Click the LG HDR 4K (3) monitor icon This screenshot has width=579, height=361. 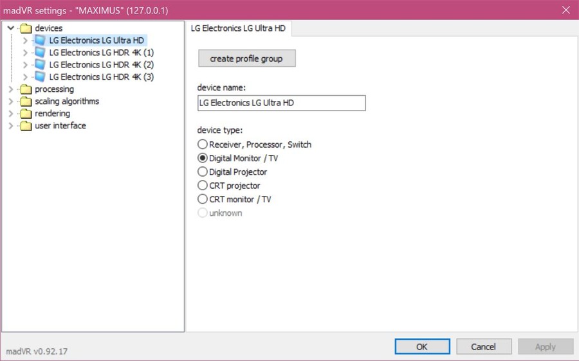[41, 77]
